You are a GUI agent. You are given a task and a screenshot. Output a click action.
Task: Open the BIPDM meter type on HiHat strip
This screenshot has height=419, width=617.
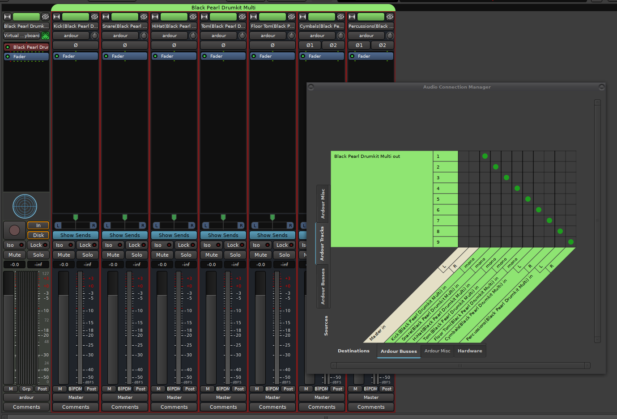(x=174, y=389)
